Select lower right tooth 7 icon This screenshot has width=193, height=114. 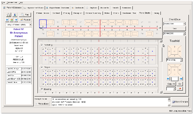tap(50, 34)
